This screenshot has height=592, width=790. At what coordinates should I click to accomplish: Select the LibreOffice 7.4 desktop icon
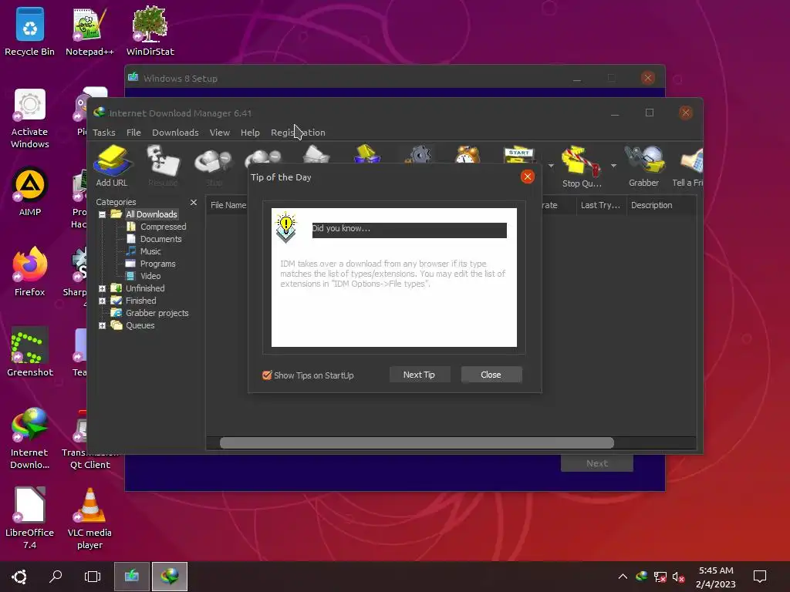click(30, 518)
